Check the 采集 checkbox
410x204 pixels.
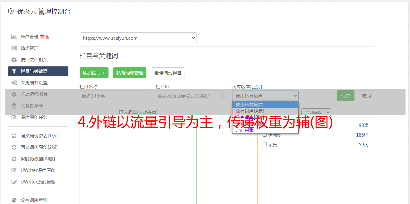click(x=265, y=144)
